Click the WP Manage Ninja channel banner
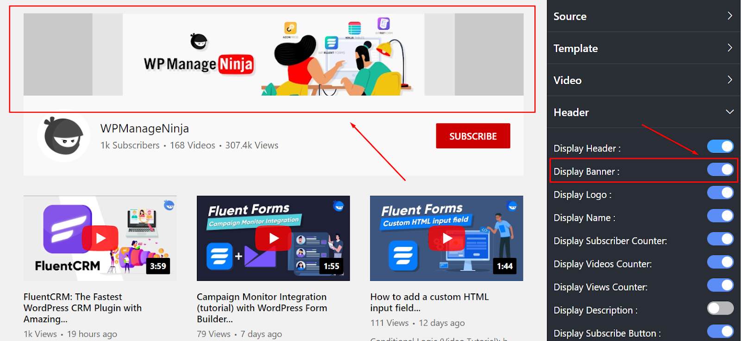This screenshot has width=741, height=341. (274, 55)
